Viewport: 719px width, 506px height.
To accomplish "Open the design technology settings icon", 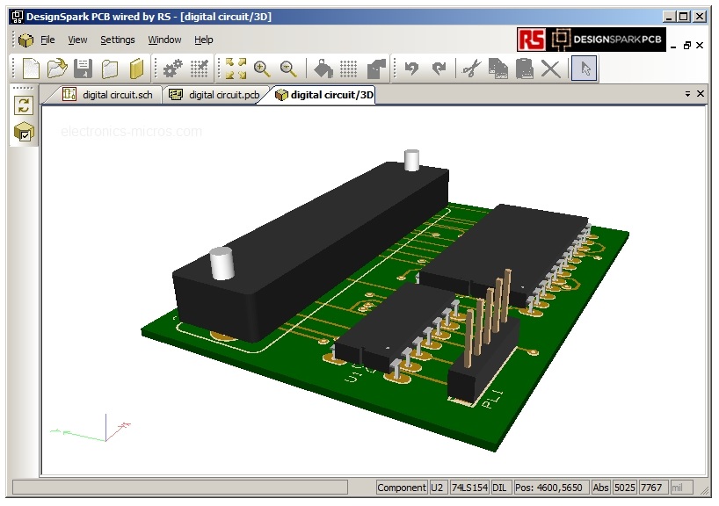I will point(172,69).
